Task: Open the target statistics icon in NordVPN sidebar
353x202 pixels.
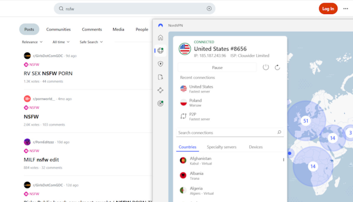Action: click(160, 103)
